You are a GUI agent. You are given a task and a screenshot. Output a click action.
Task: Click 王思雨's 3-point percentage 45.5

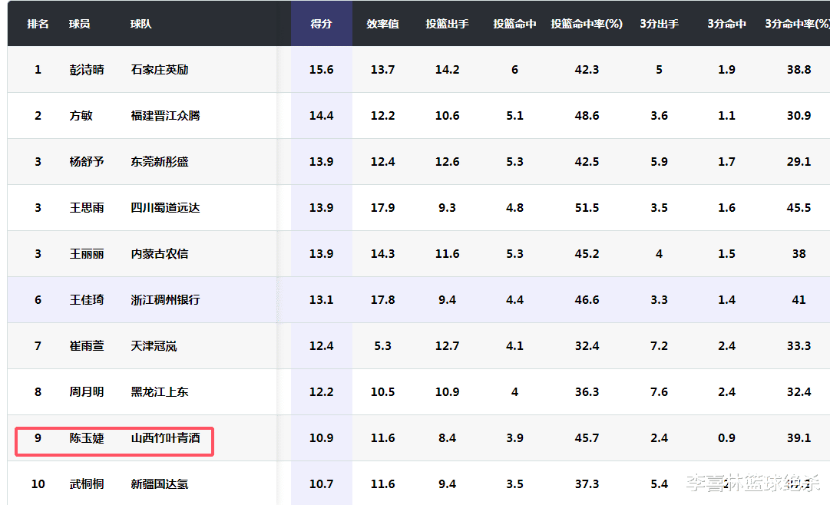pos(799,208)
